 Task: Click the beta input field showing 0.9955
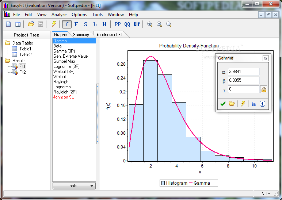pos(244,80)
